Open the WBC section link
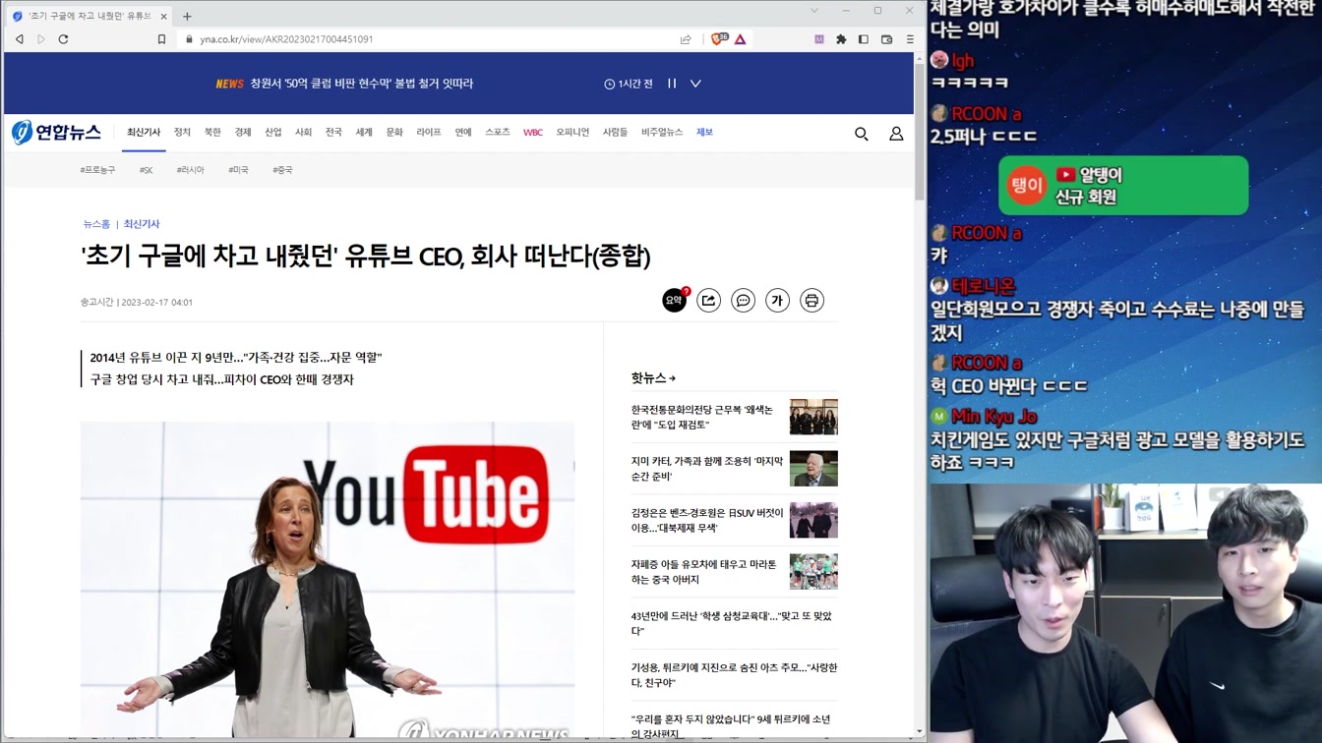Image resolution: width=1322 pixels, height=743 pixels. pyautogui.click(x=533, y=133)
